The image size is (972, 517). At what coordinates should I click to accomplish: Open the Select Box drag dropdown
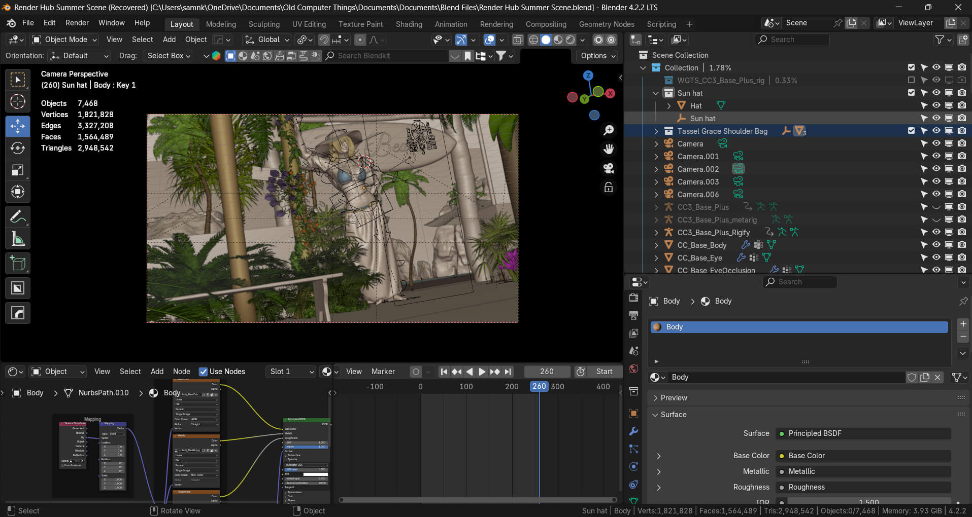click(x=169, y=56)
